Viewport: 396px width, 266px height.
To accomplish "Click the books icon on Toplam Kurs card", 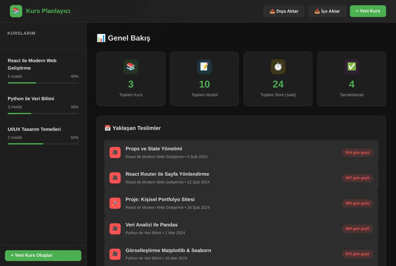I will coord(131,67).
